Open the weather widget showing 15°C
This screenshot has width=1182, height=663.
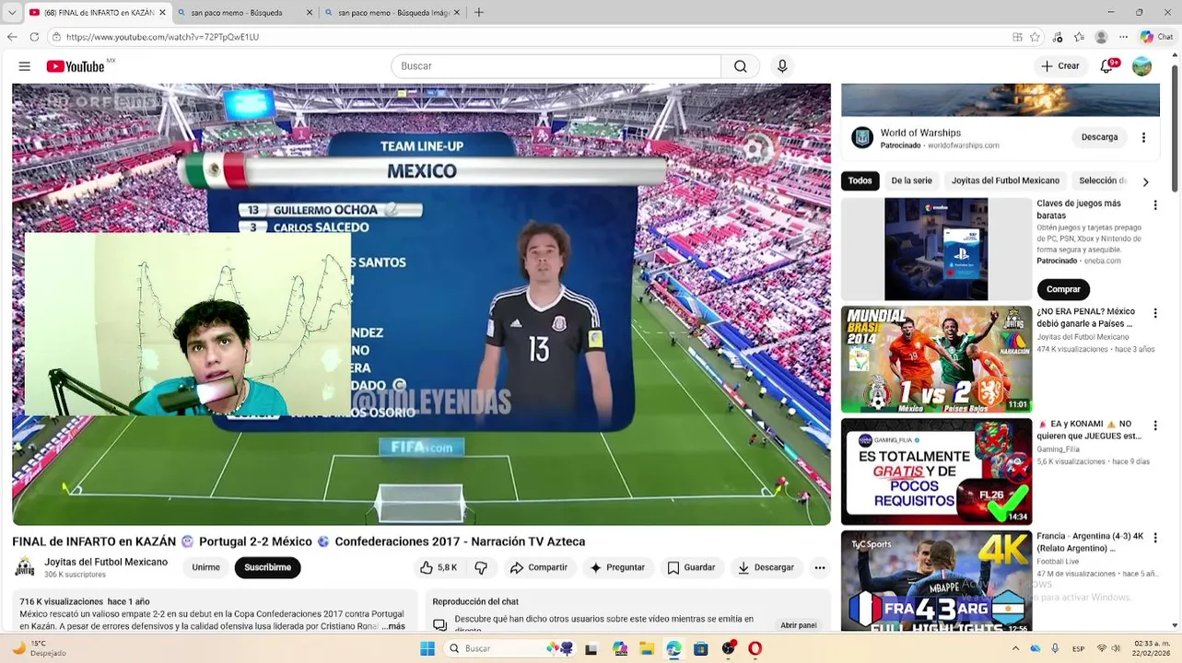[x=39, y=648]
